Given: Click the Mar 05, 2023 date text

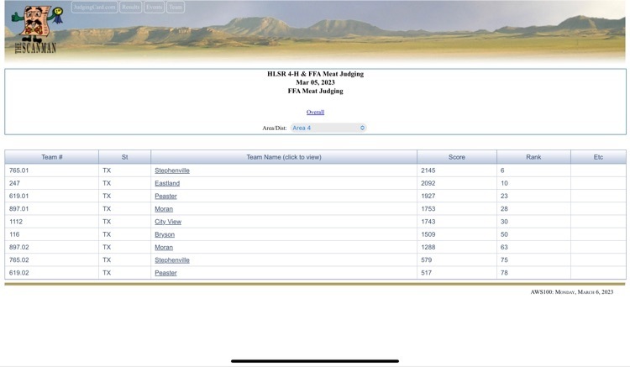Looking at the screenshot, I should click(315, 82).
